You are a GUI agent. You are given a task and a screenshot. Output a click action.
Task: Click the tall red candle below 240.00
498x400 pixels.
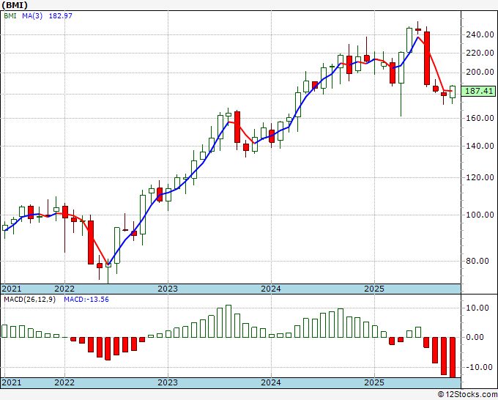click(x=427, y=58)
